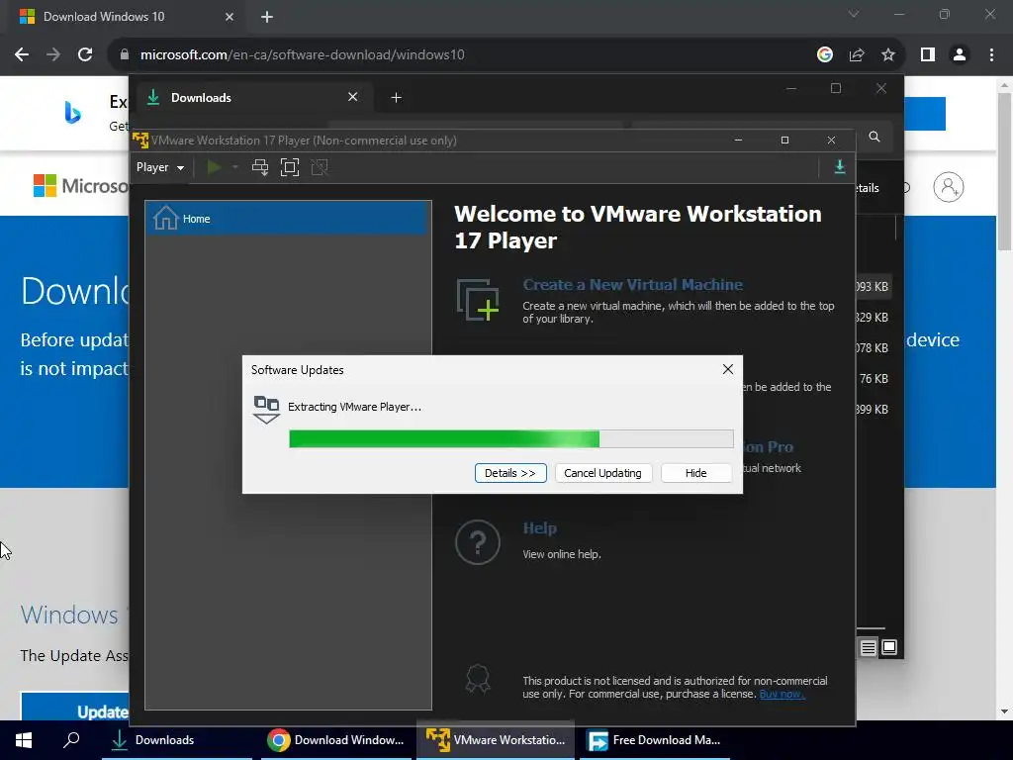Open the Chrome profile icon
The height and width of the screenshot is (760, 1013).
(960, 55)
